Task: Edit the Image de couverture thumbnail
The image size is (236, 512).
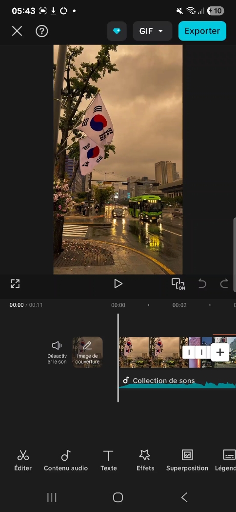Action: click(87, 352)
